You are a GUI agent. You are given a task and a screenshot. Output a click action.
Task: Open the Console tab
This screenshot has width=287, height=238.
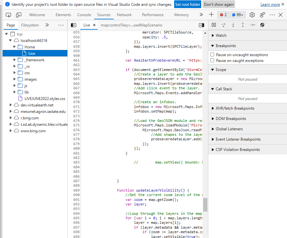coord(84,15)
